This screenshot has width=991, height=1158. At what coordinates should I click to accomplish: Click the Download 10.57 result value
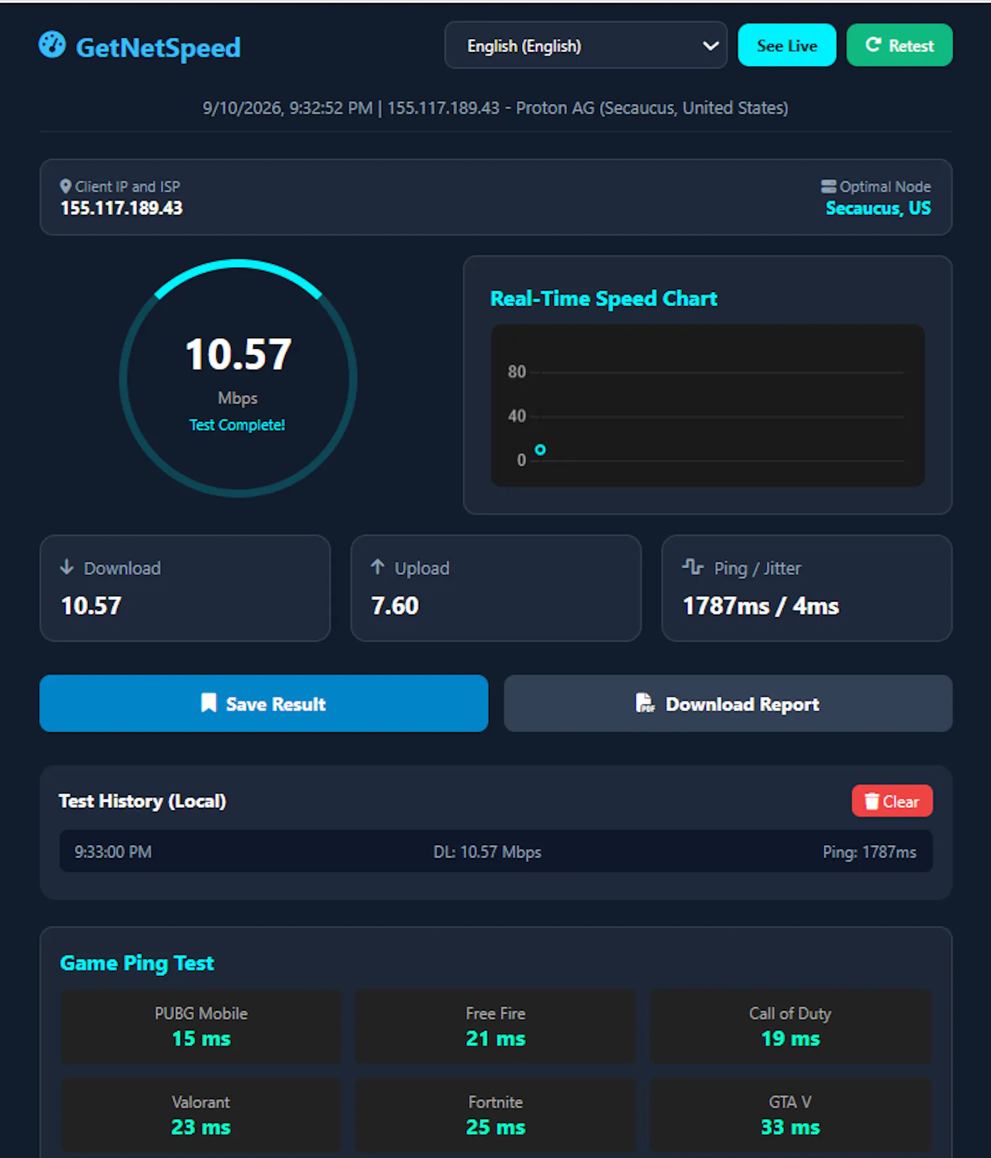click(x=91, y=605)
